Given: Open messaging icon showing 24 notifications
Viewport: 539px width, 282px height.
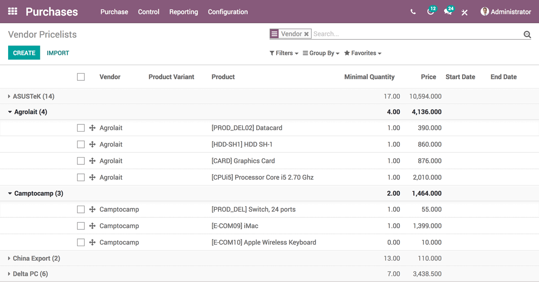Looking at the screenshot, I should 448,12.
